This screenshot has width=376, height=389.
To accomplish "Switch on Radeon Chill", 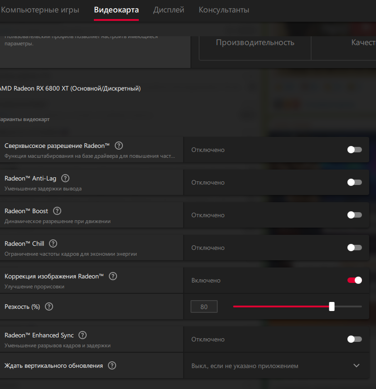I will pos(354,248).
